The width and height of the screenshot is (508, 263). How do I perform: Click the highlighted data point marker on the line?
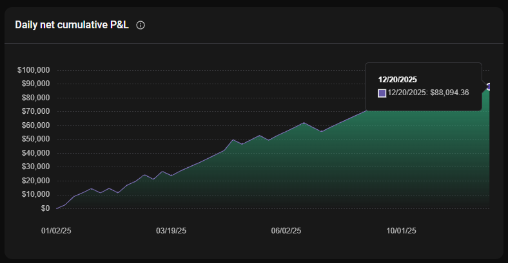(x=489, y=86)
